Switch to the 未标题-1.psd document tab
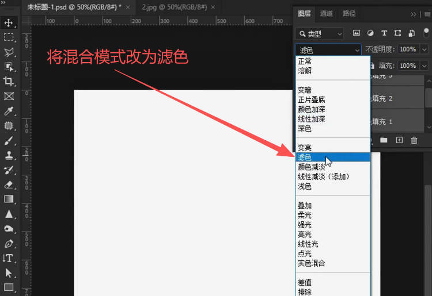 (x=74, y=7)
